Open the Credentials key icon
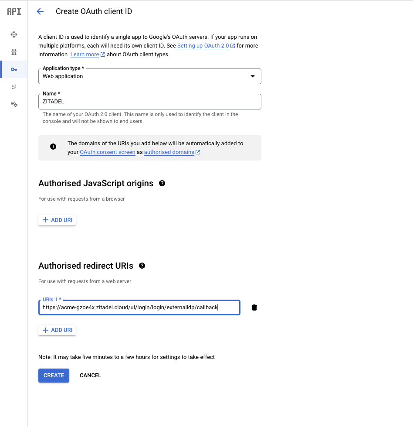The image size is (413, 427). [14, 69]
